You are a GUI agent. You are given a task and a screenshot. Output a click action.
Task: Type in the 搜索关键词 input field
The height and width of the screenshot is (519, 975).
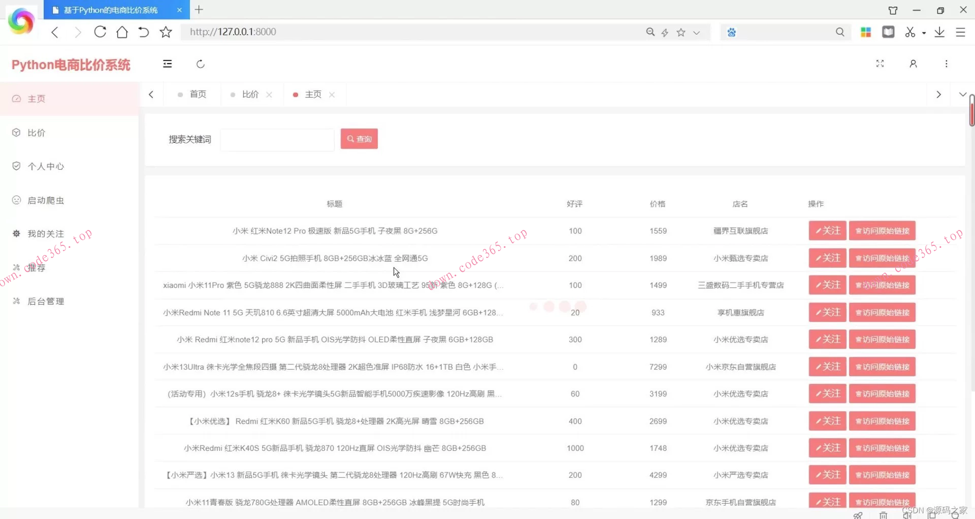tap(277, 139)
